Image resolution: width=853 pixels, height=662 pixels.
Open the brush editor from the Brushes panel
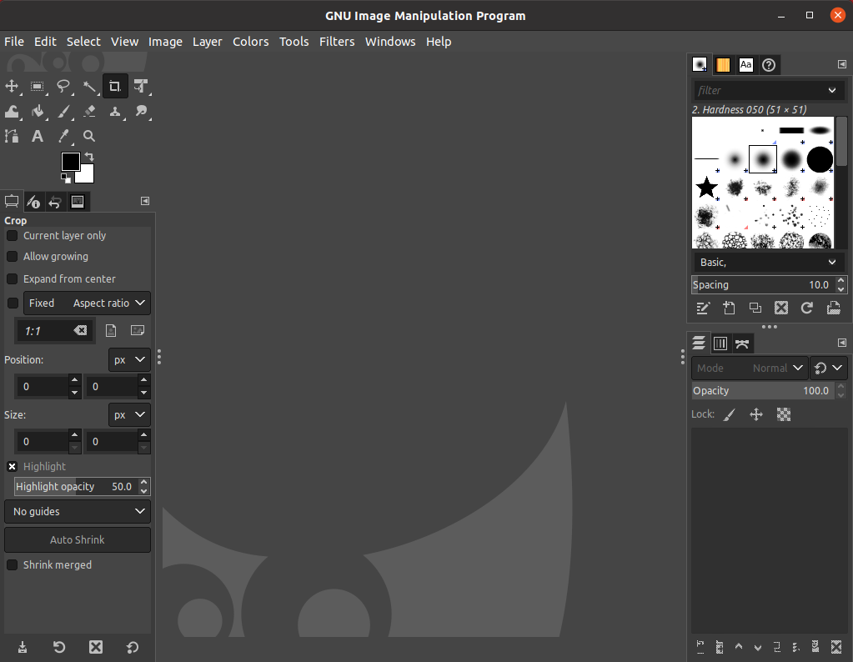703,308
